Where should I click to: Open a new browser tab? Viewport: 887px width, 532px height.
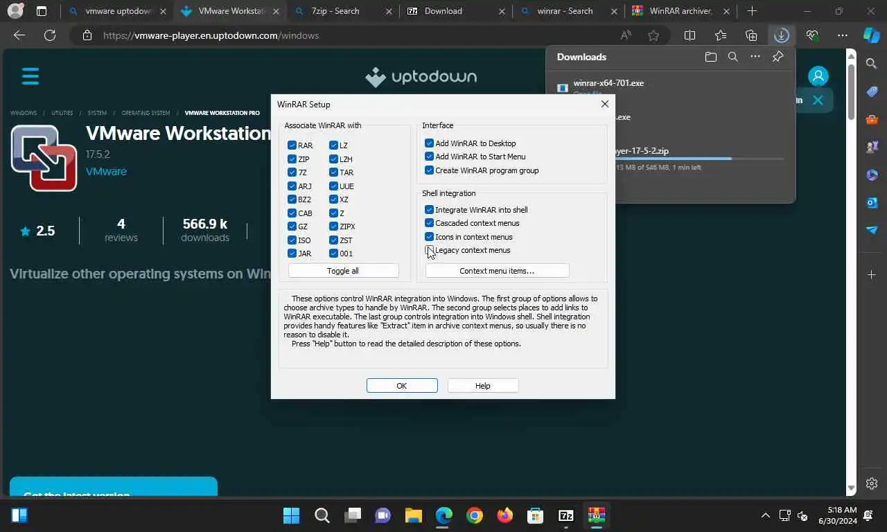752,11
